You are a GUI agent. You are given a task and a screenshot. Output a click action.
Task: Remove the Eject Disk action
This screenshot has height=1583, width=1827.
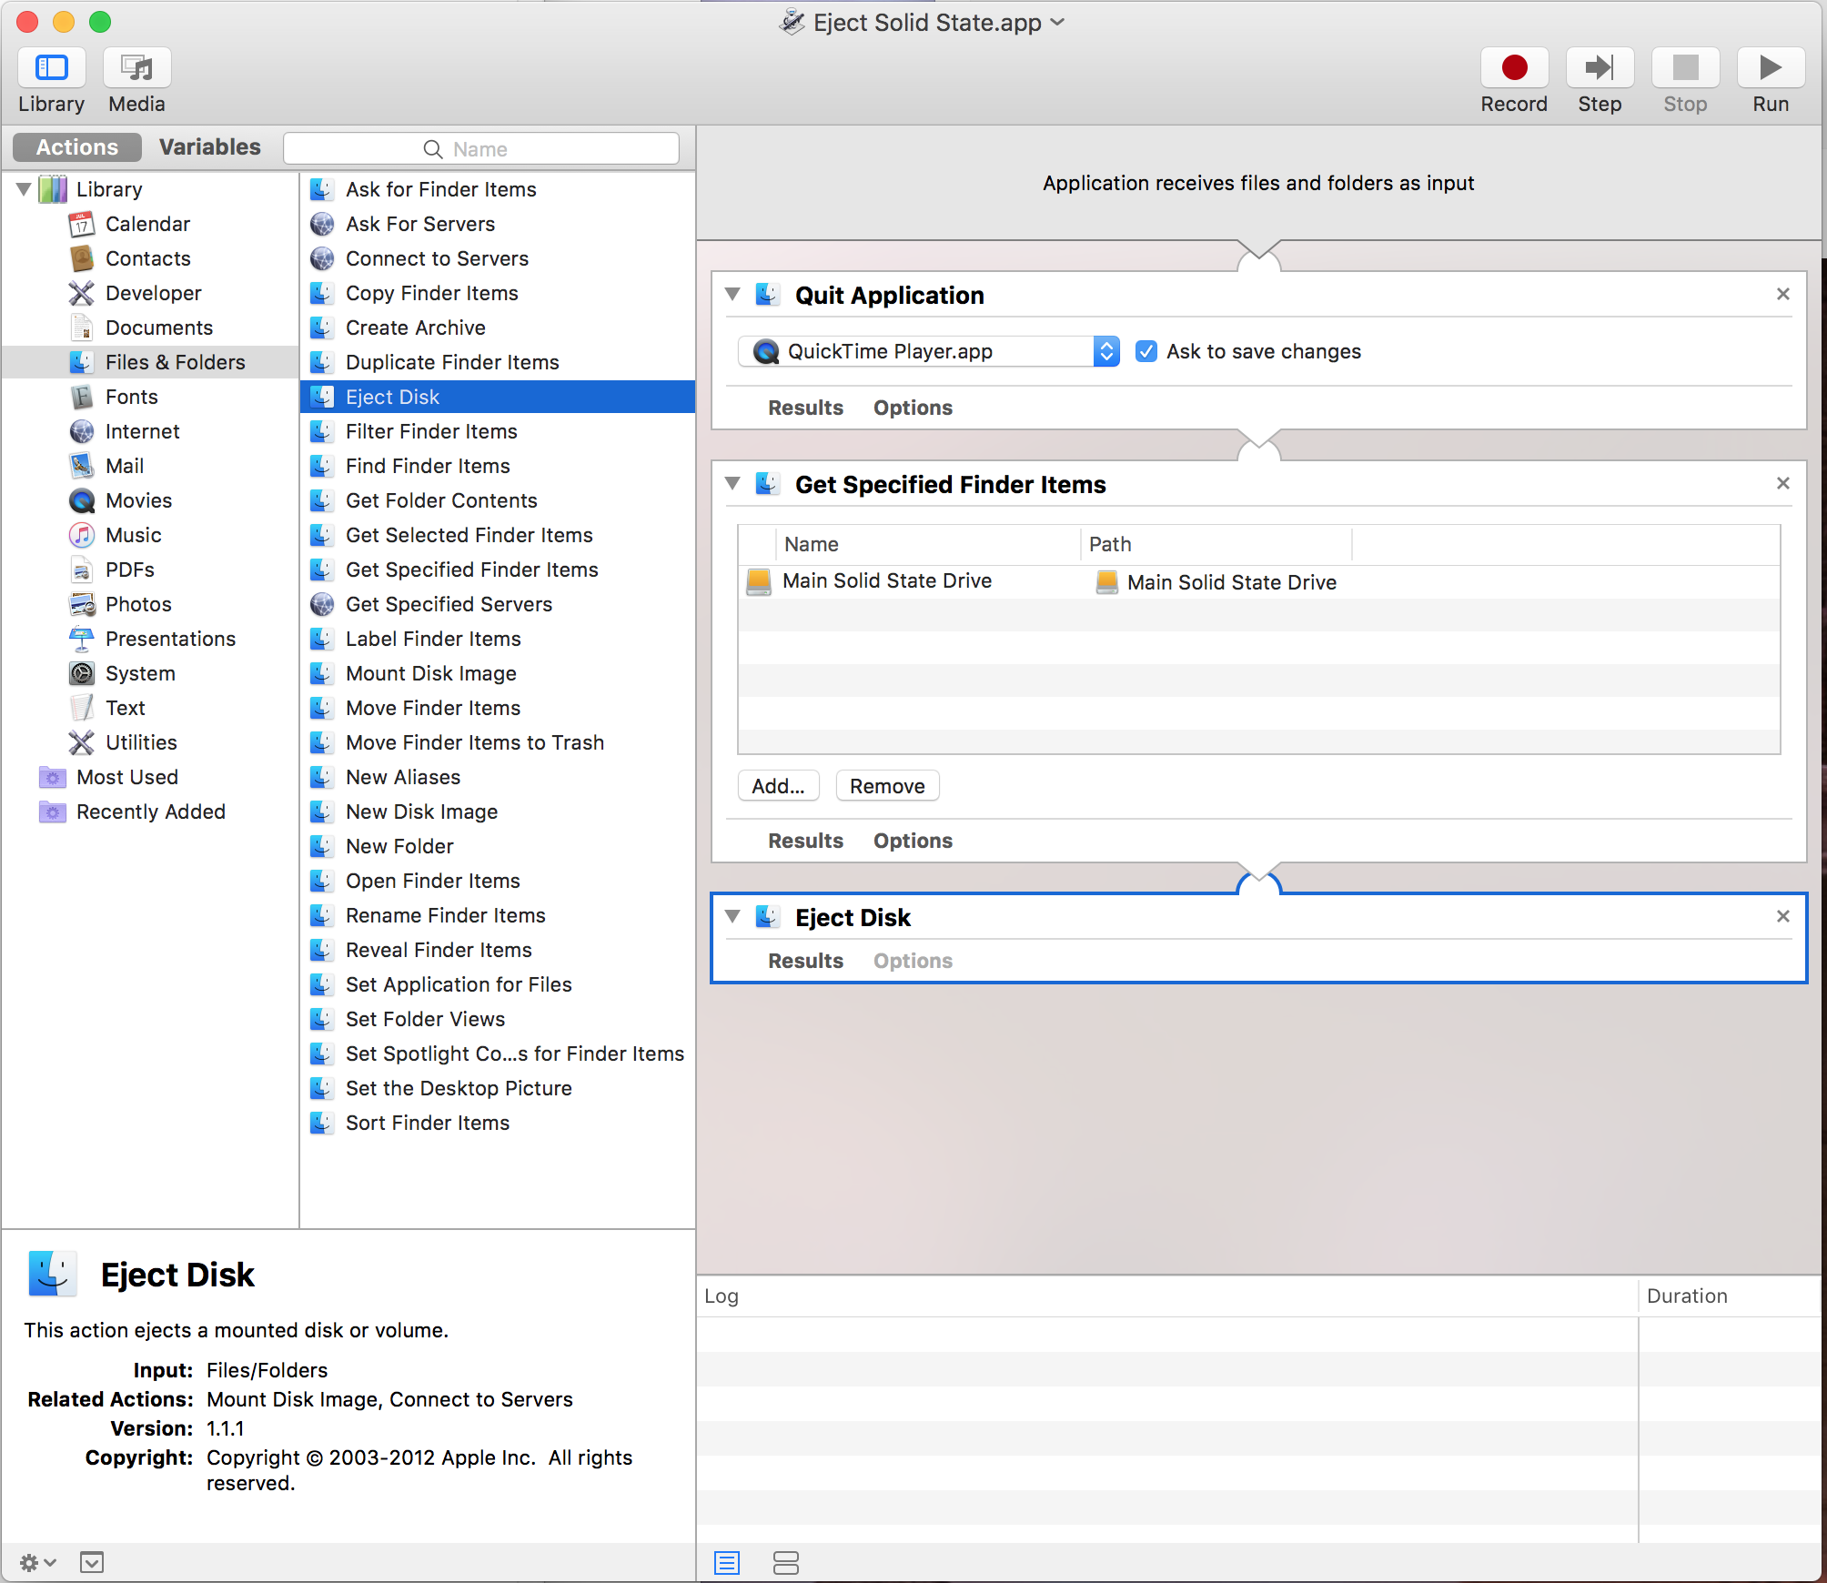click(x=1782, y=916)
